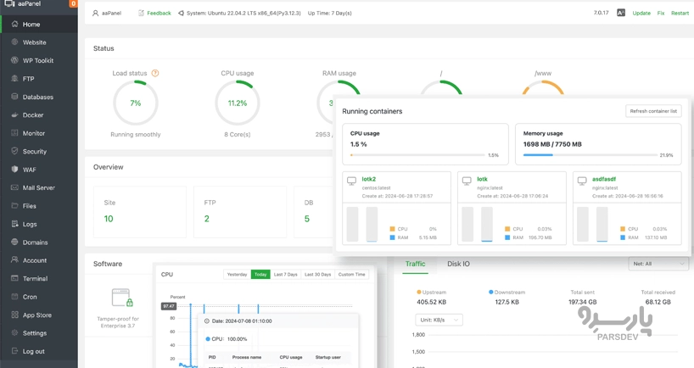
Task: Click the /www disk usage gauge
Action: click(543, 88)
